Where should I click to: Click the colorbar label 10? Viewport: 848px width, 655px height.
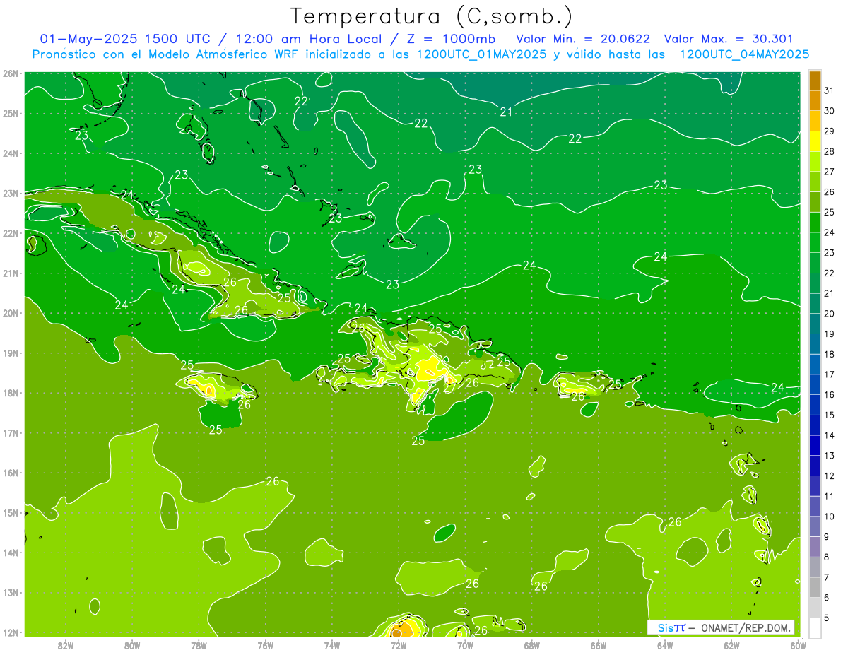[830, 516]
